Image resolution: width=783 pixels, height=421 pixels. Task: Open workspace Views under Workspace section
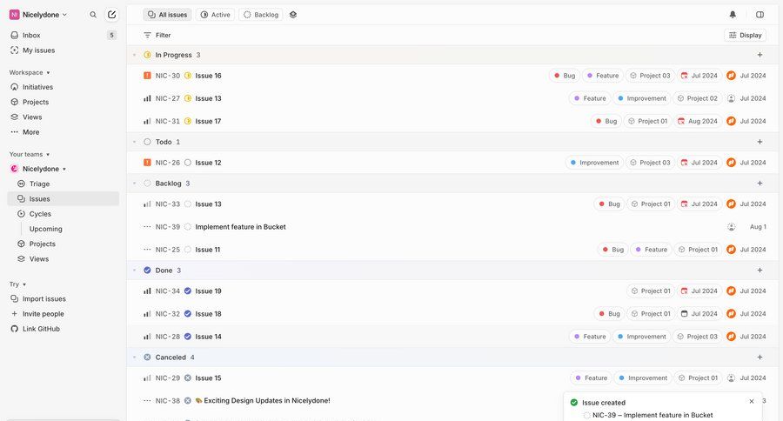pos(63,117)
